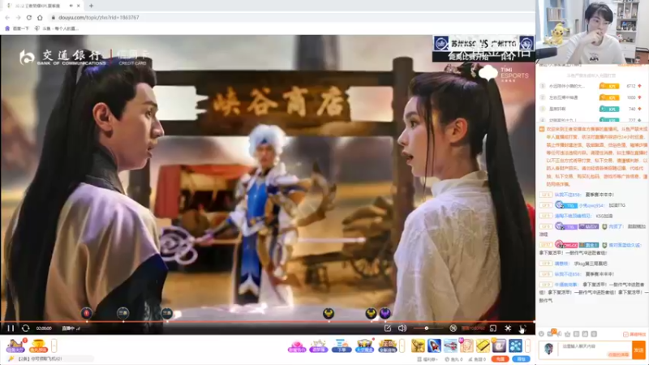Click the first gray square chat tool icon
Image resolution: width=649 pixels, height=365 pixels.
click(576, 333)
